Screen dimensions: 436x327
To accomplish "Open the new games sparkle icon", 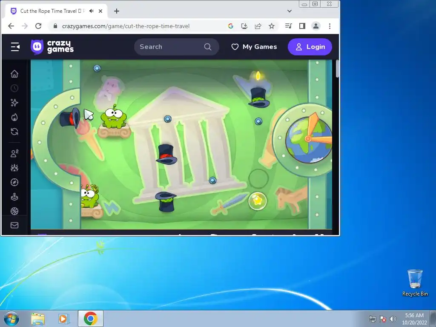I will point(14,103).
